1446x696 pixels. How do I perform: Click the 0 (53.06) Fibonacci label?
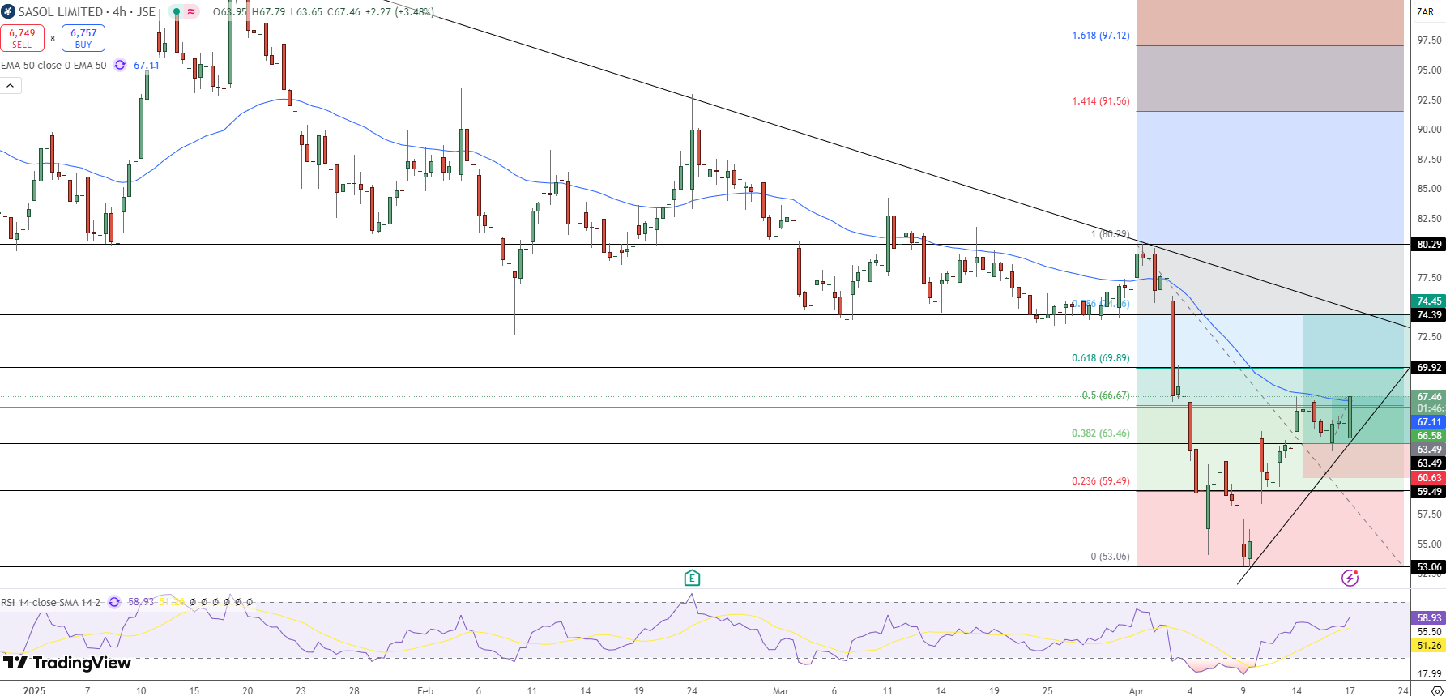[1110, 557]
